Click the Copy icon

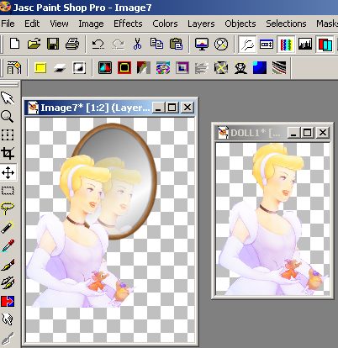pyautogui.click(x=156, y=44)
